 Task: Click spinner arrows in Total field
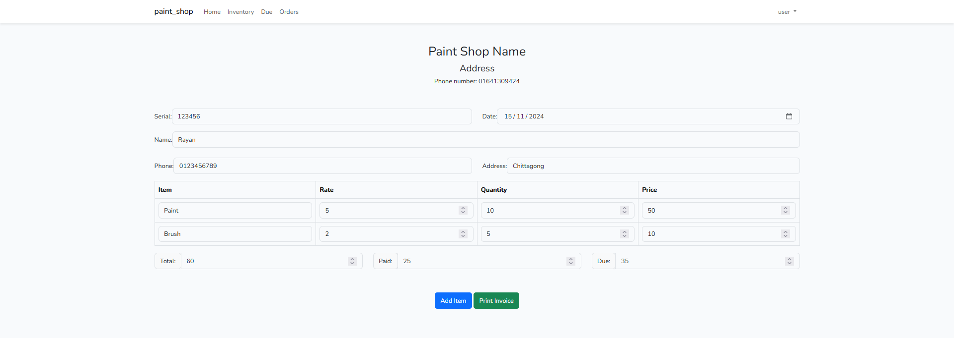click(x=352, y=261)
